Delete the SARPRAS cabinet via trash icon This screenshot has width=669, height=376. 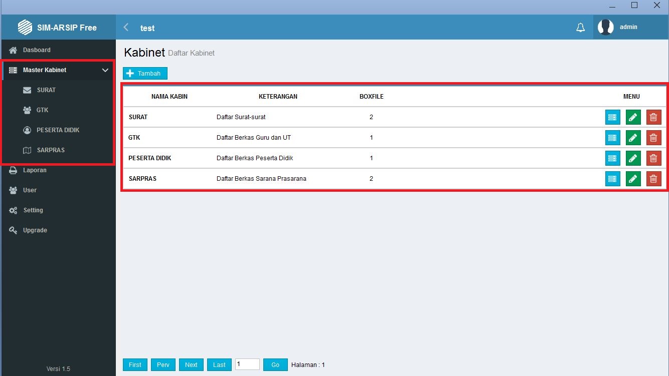(x=653, y=179)
